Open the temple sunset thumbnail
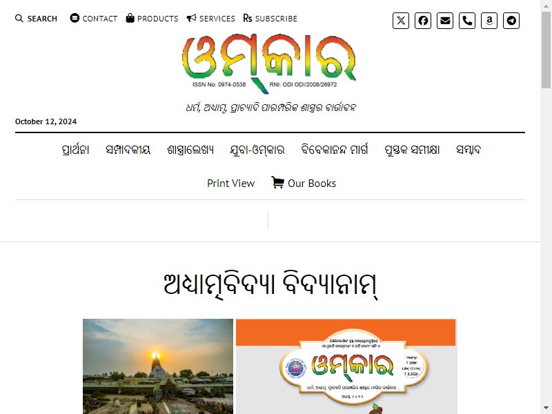 point(158,366)
